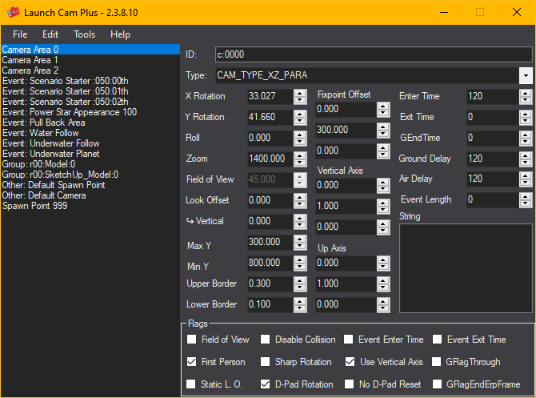This screenshot has height=398, width=536.
Task: Click the Ground Delay value field
Action: point(493,159)
